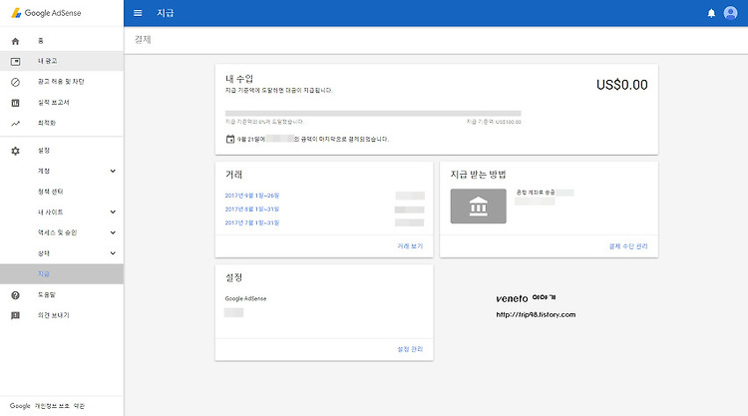This screenshot has width=748, height=416.
Task: Click the US$0.00 balance amount
Action: pyautogui.click(x=622, y=85)
